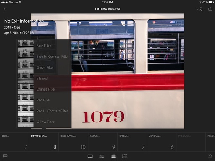Viewport: 215px width, 161px height.
Task: Open the EFFECT... preset group
Action: point(132,142)
